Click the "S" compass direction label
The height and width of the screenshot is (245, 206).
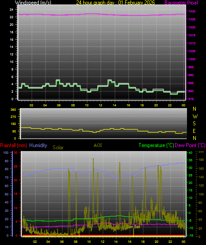pyautogui.click(x=194, y=124)
